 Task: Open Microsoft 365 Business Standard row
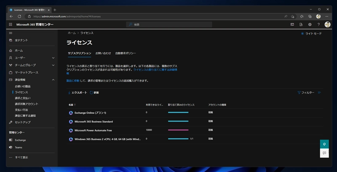(x=195, y=122)
